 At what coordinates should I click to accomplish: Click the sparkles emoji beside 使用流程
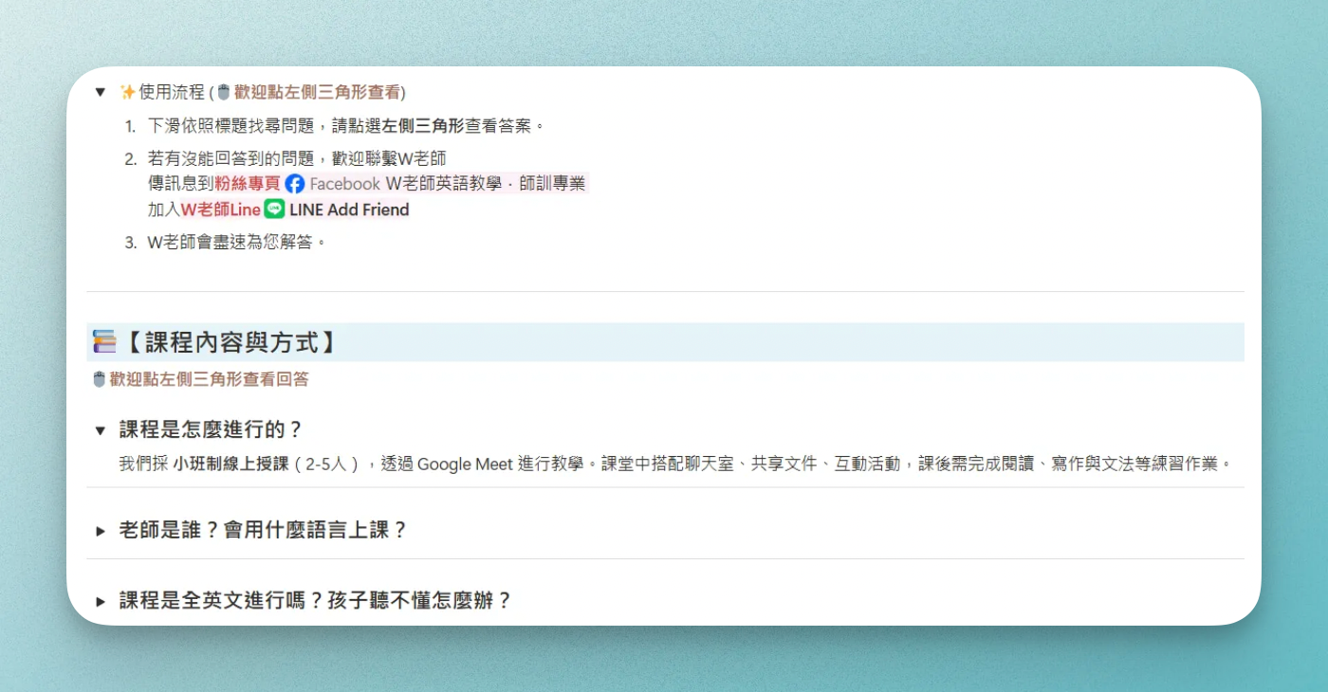(128, 92)
